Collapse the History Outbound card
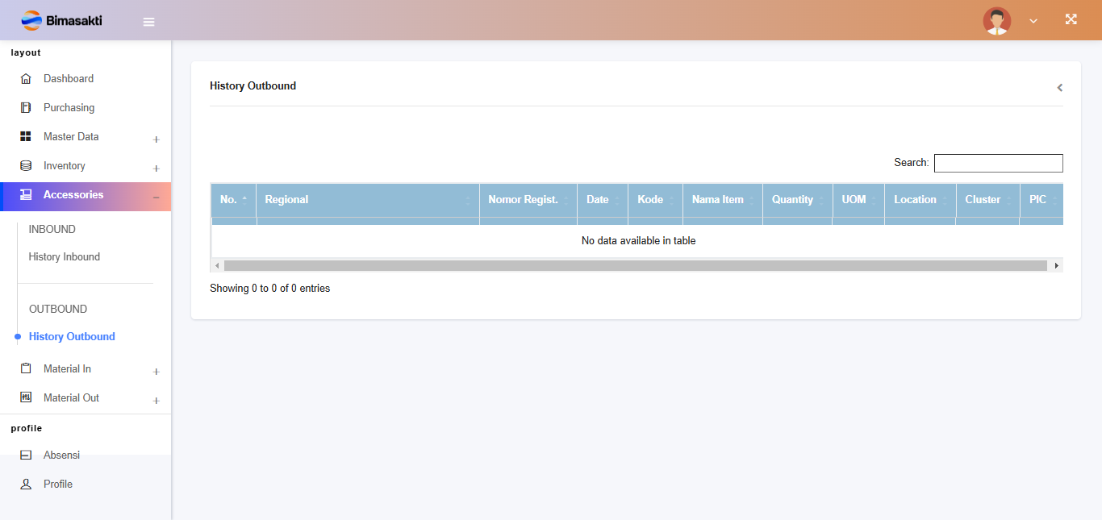This screenshot has height=520, width=1102. click(1059, 88)
